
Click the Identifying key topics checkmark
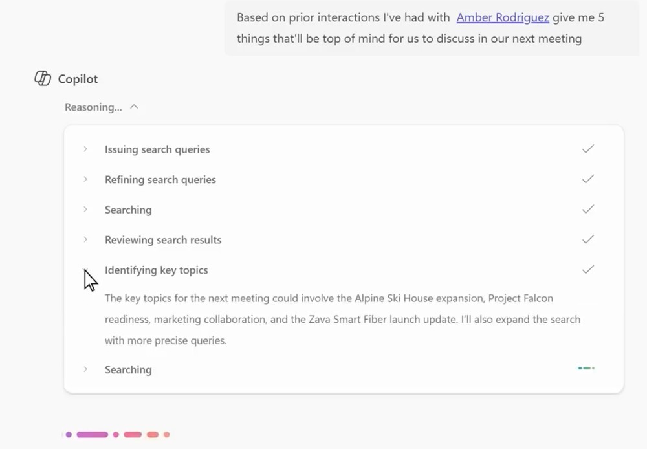tap(588, 269)
